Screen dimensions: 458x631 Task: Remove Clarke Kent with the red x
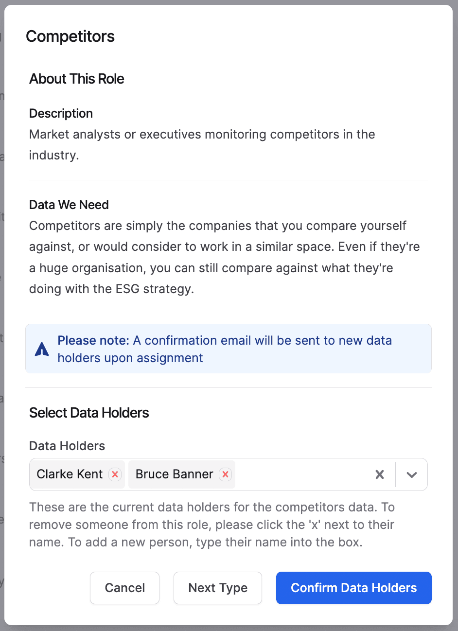click(x=115, y=474)
